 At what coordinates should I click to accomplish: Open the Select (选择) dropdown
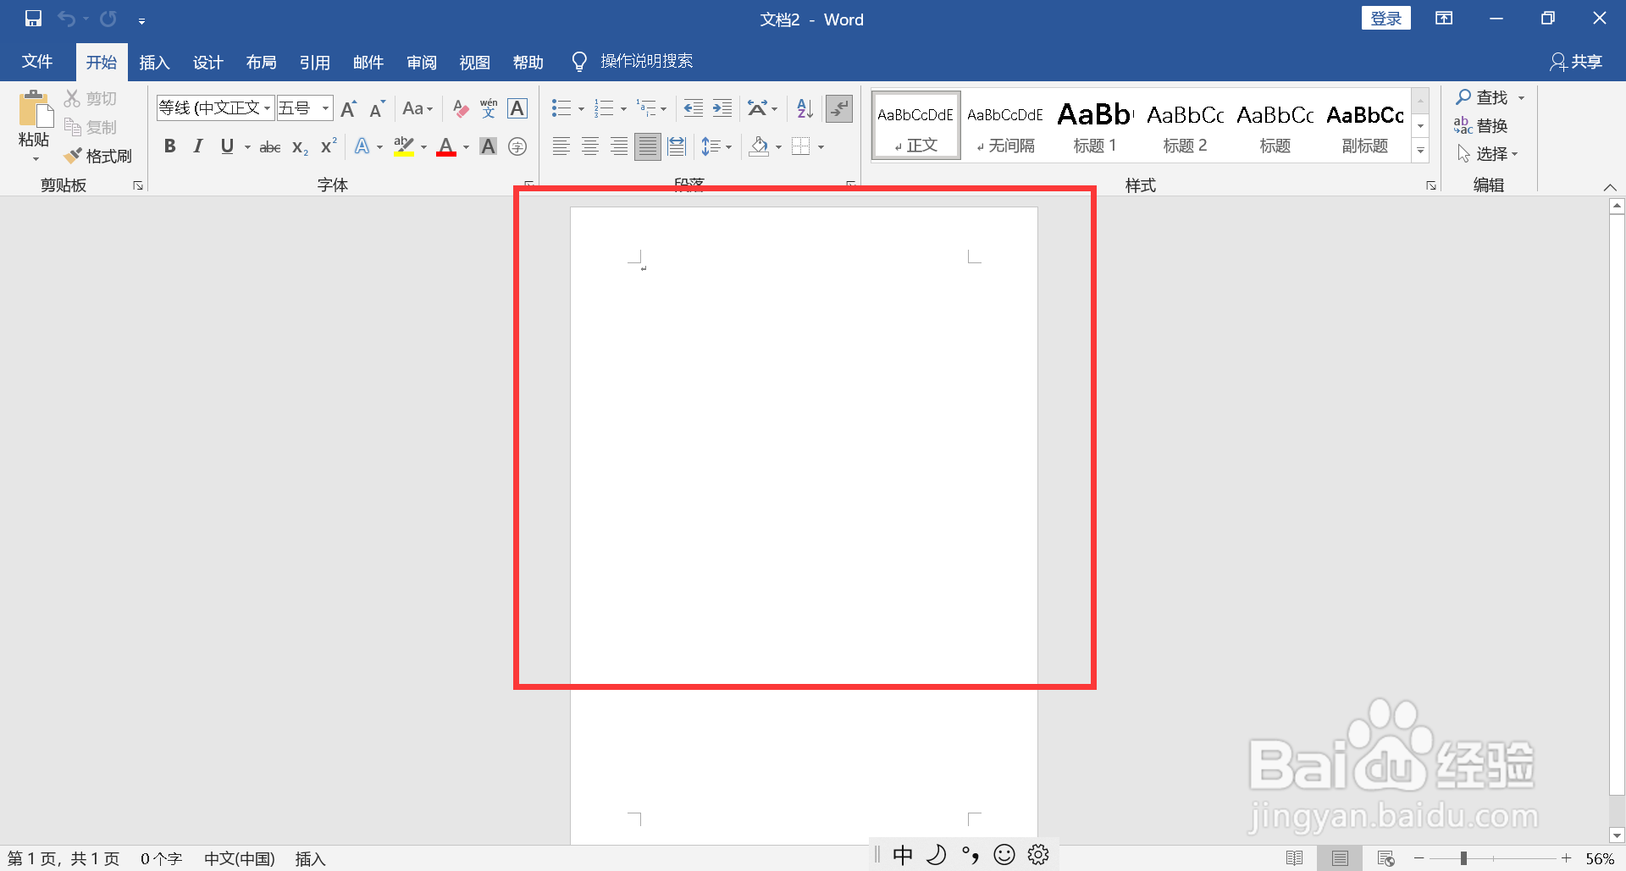[x=1488, y=154]
